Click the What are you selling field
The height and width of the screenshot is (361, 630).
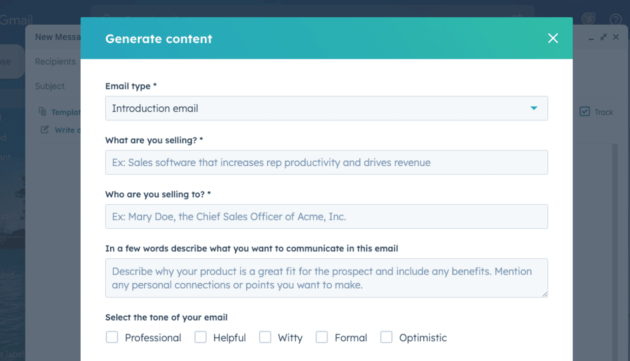326,162
